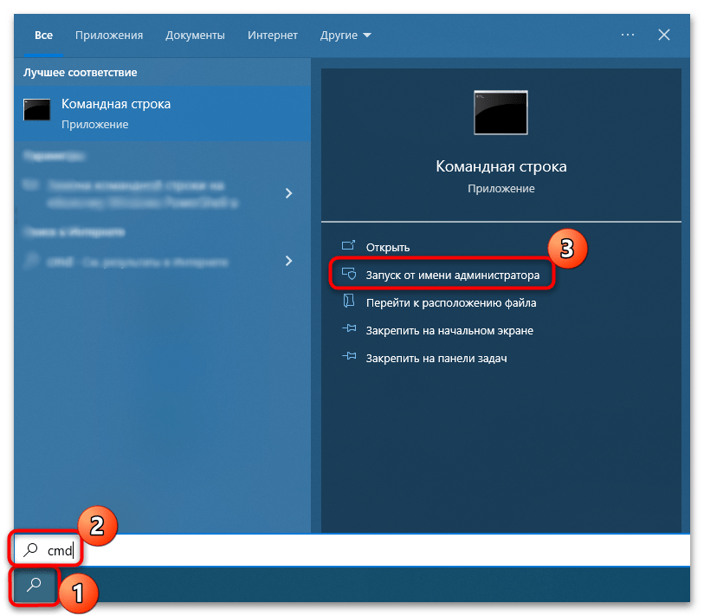Image resolution: width=704 pixels, height=616 pixels.
Task: Choose Закрепить на начальном экране
Action: (449, 331)
